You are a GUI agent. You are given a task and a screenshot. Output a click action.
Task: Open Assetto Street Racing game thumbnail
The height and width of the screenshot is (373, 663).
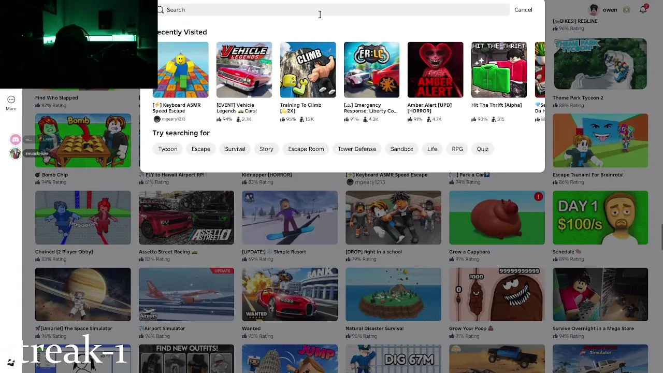(x=186, y=218)
